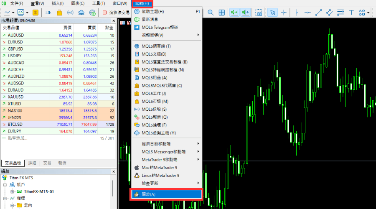376x209 pixels.
Task: Open the 工具(T) menu
Action: 98,3
